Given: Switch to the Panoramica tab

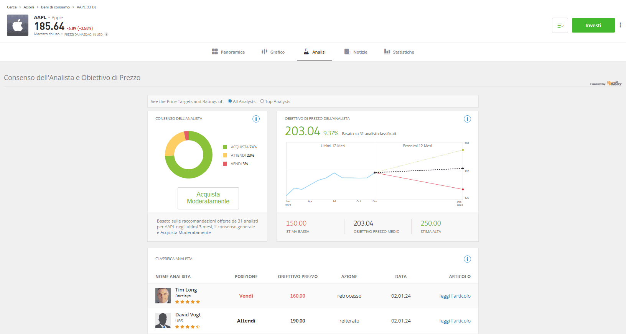Looking at the screenshot, I should (228, 52).
